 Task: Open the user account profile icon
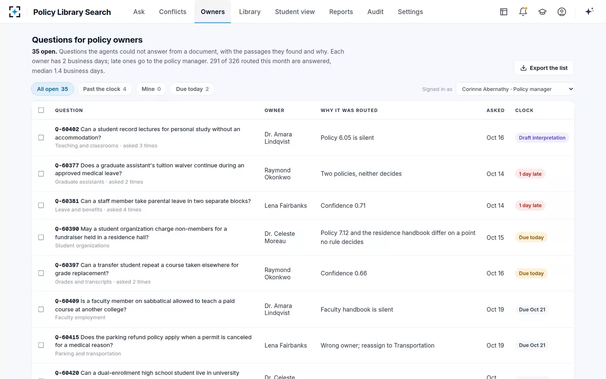(x=562, y=12)
